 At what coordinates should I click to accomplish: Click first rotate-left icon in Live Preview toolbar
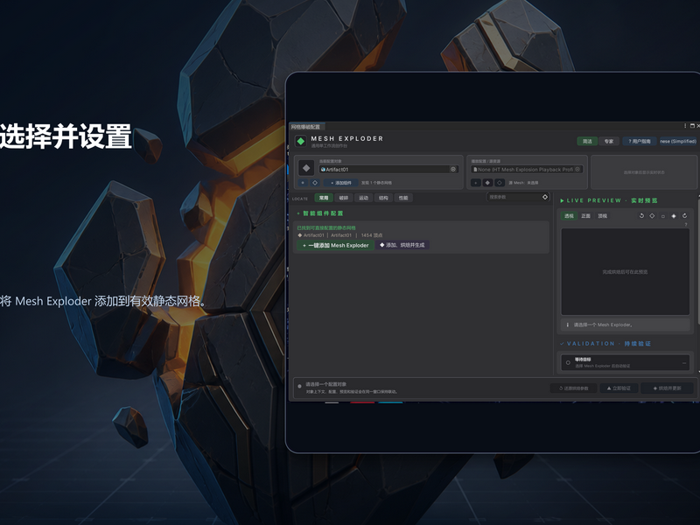(x=641, y=215)
